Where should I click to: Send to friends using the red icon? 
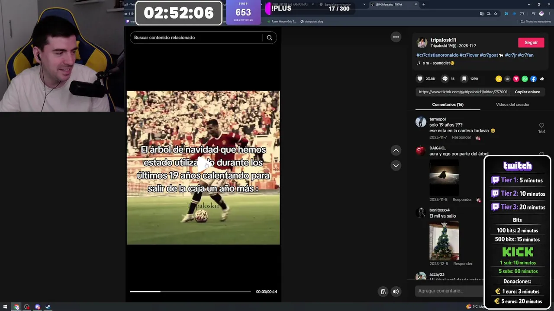(x=516, y=79)
